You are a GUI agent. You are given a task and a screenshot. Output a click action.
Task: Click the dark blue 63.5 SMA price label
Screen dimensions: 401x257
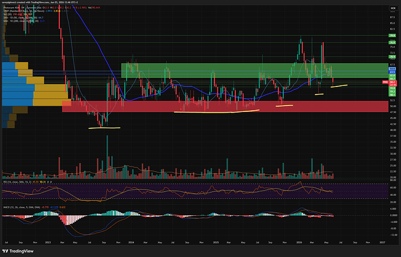[x=392, y=72]
